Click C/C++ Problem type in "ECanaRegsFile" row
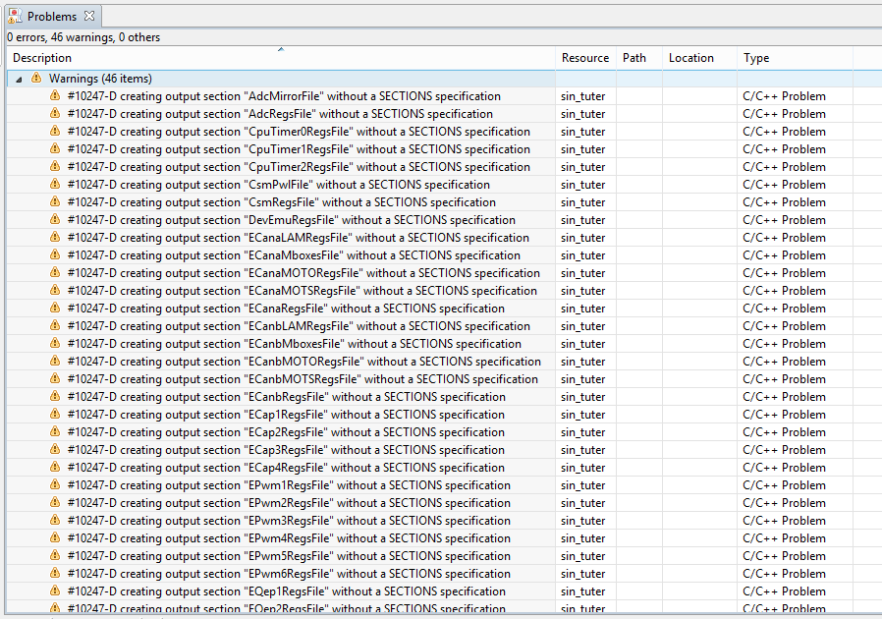Screen dimensions: 882x619 784,309
